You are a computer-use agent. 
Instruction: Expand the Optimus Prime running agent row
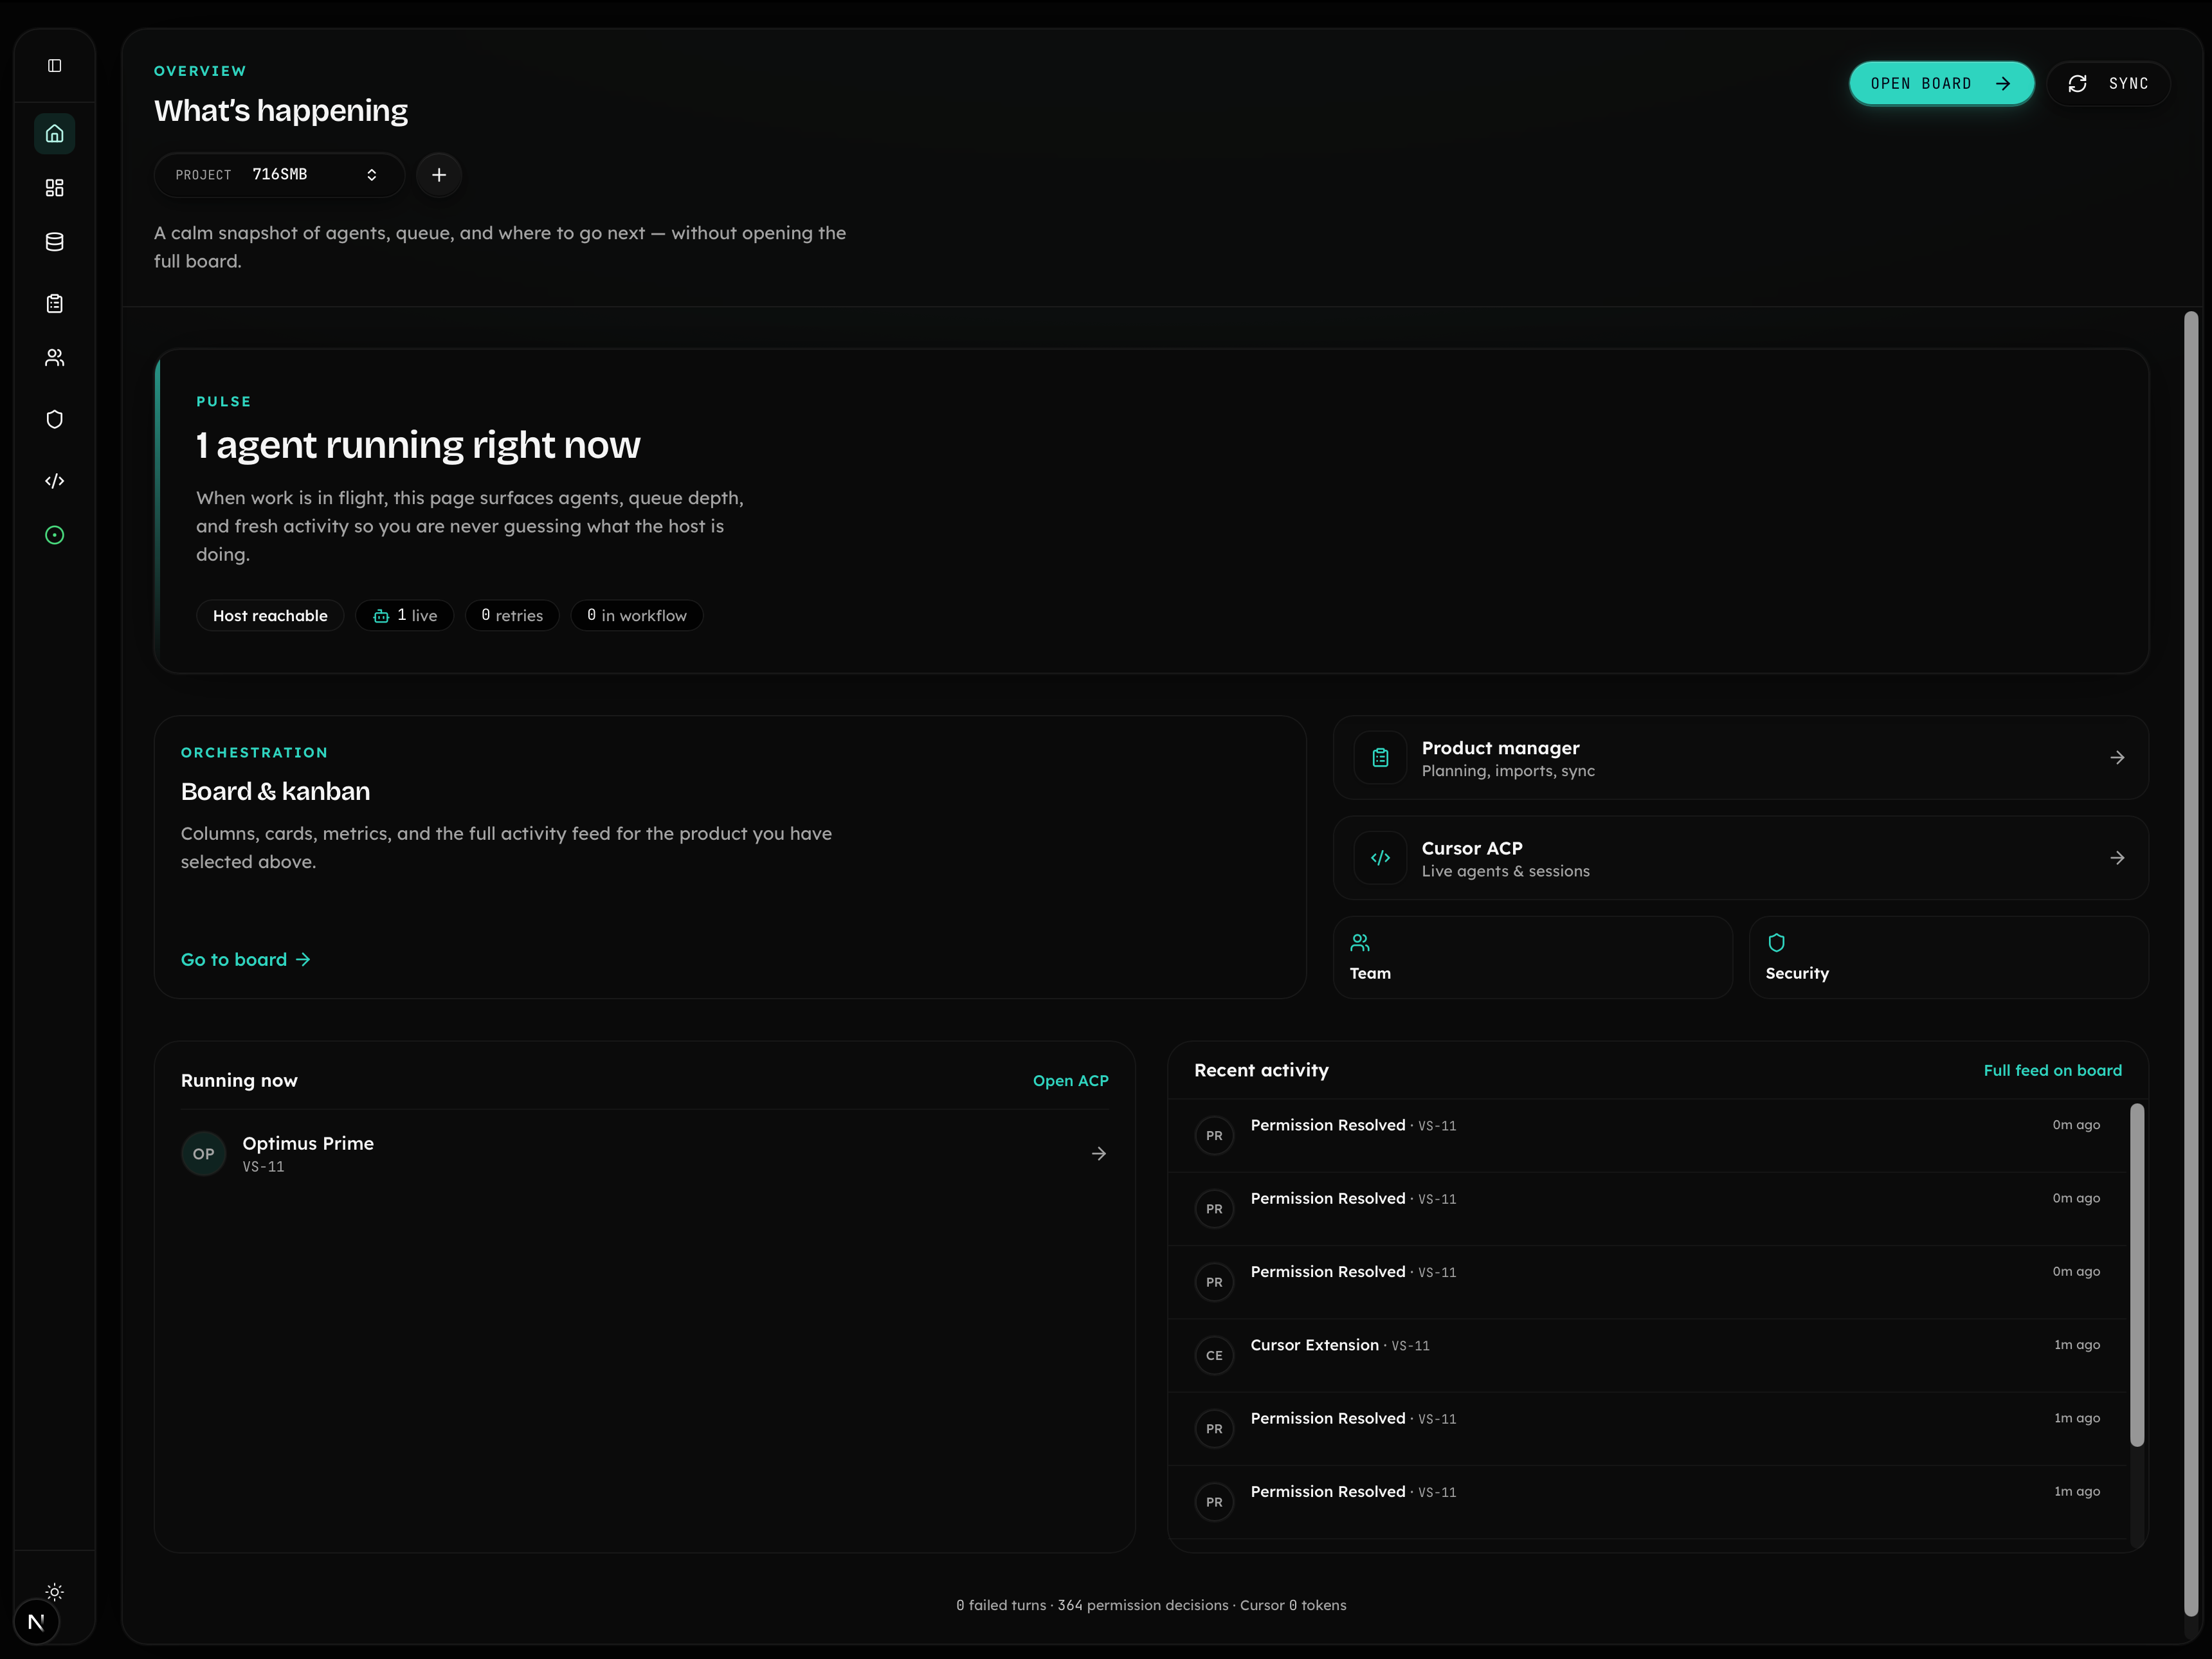click(644, 1154)
